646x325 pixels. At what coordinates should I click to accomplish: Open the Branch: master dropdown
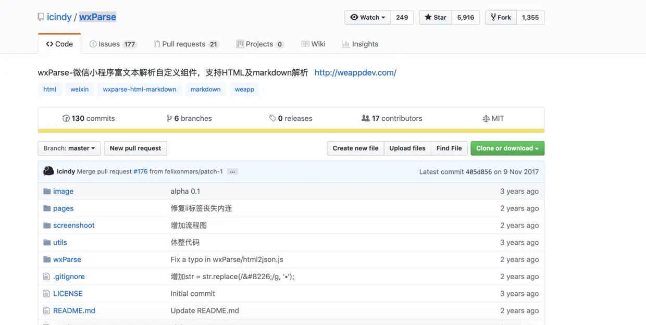[x=69, y=148]
